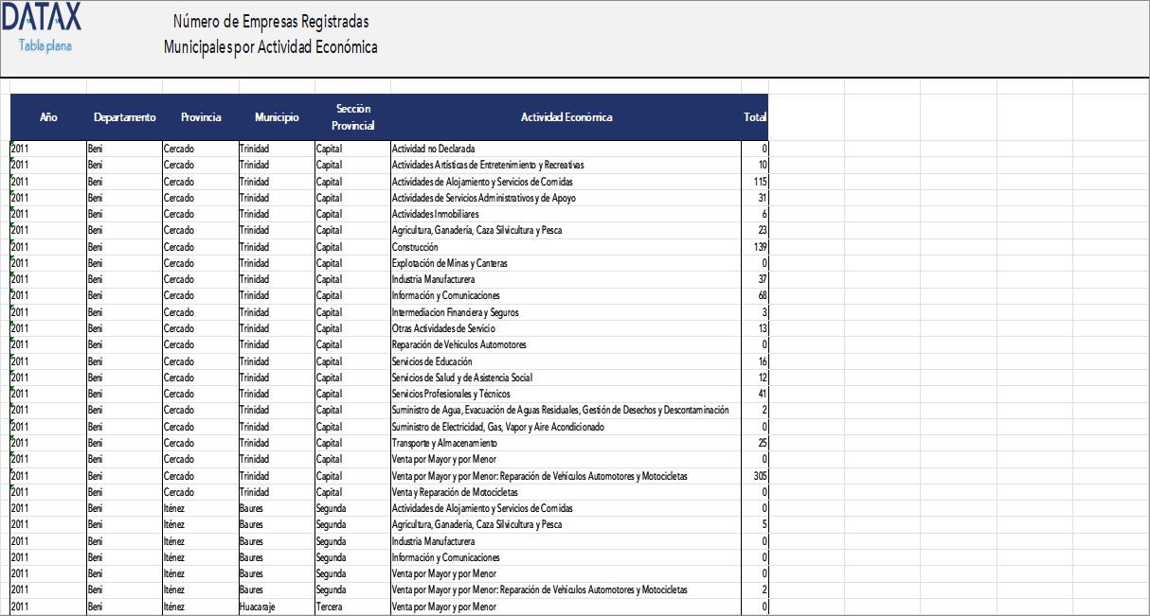The width and height of the screenshot is (1150, 616).
Task: Click Servicios Profesionales y Técnicos cell
Action: (x=566, y=394)
